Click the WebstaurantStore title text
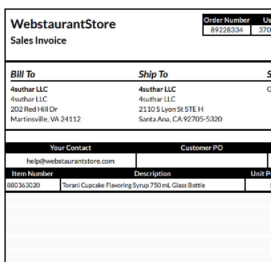Screen dimensions: 271x262 [63, 24]
